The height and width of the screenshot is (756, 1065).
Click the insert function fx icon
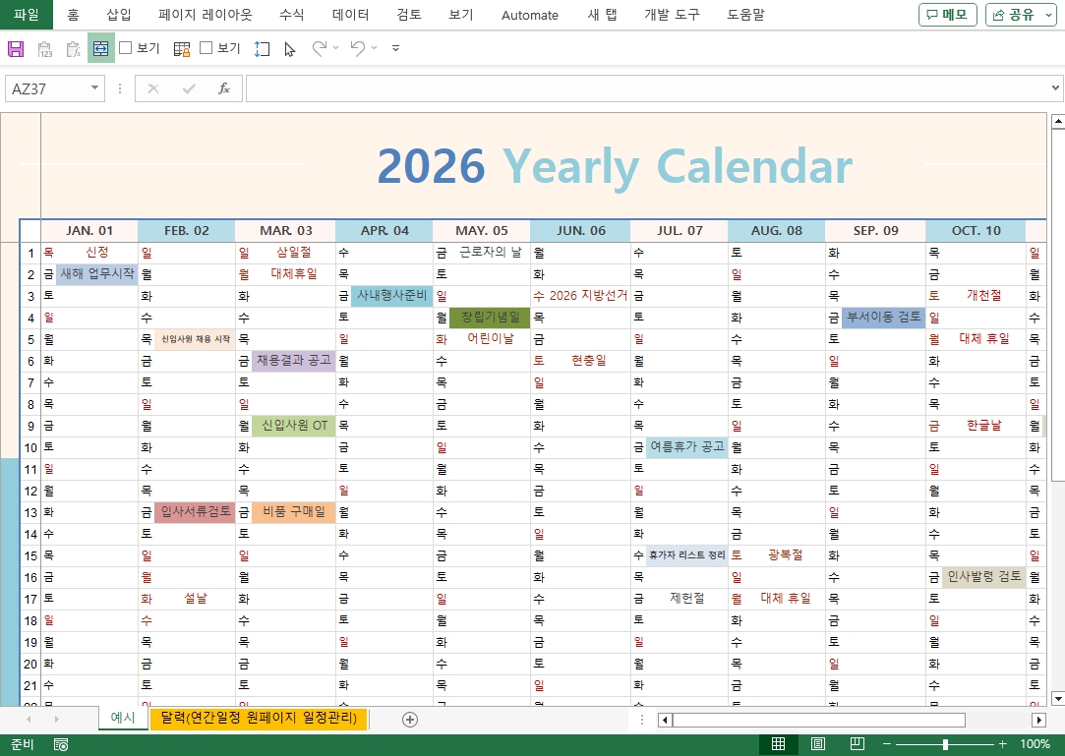point(223,88)
